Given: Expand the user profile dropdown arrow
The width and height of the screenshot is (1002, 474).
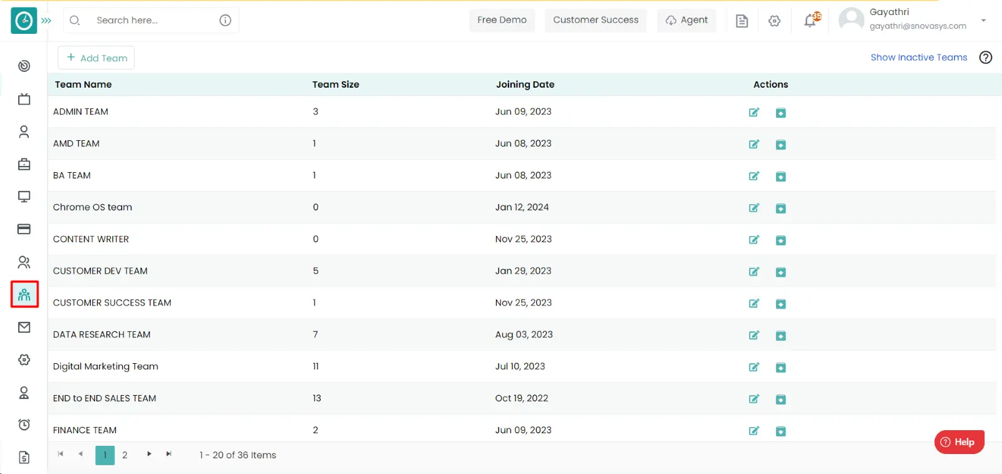Looking at the screenshot, I should point(984,21).
